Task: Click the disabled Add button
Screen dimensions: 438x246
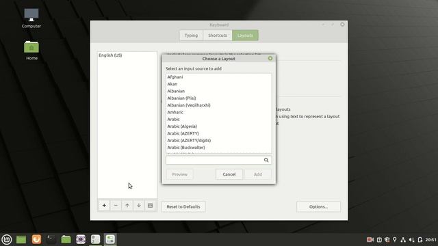Action: (x=258, y=174)
